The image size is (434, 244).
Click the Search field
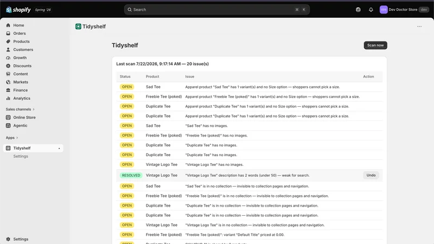pyautogui.click(x=216, y=10)
